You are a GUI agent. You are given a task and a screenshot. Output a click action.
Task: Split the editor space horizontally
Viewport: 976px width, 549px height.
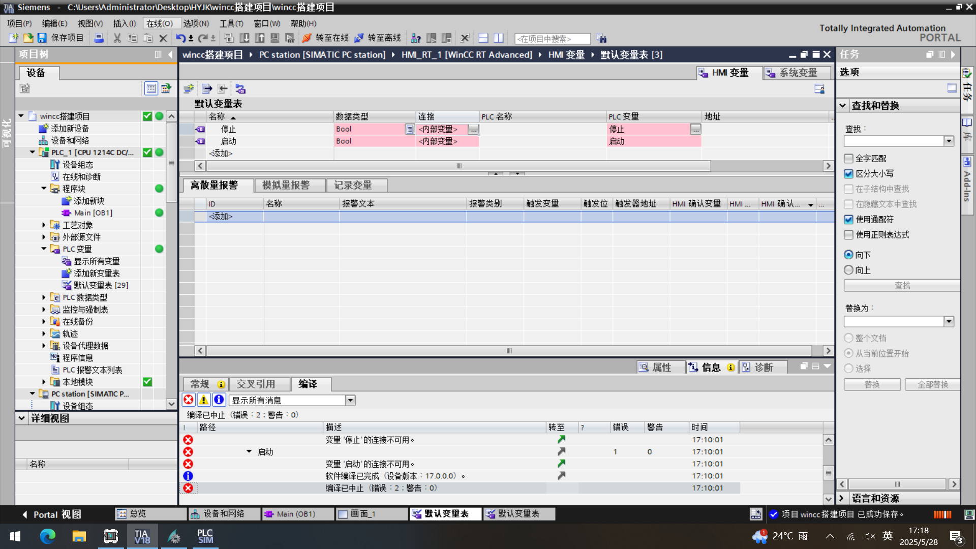coord(483,38)
